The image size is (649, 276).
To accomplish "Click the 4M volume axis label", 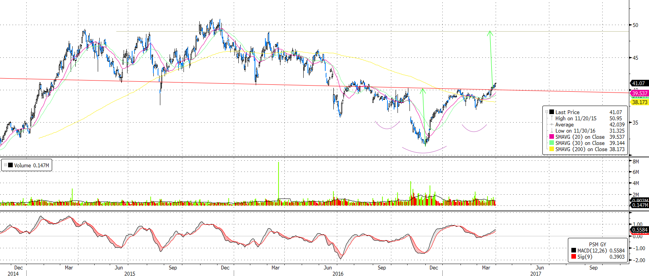I will [x=636, y=183].
